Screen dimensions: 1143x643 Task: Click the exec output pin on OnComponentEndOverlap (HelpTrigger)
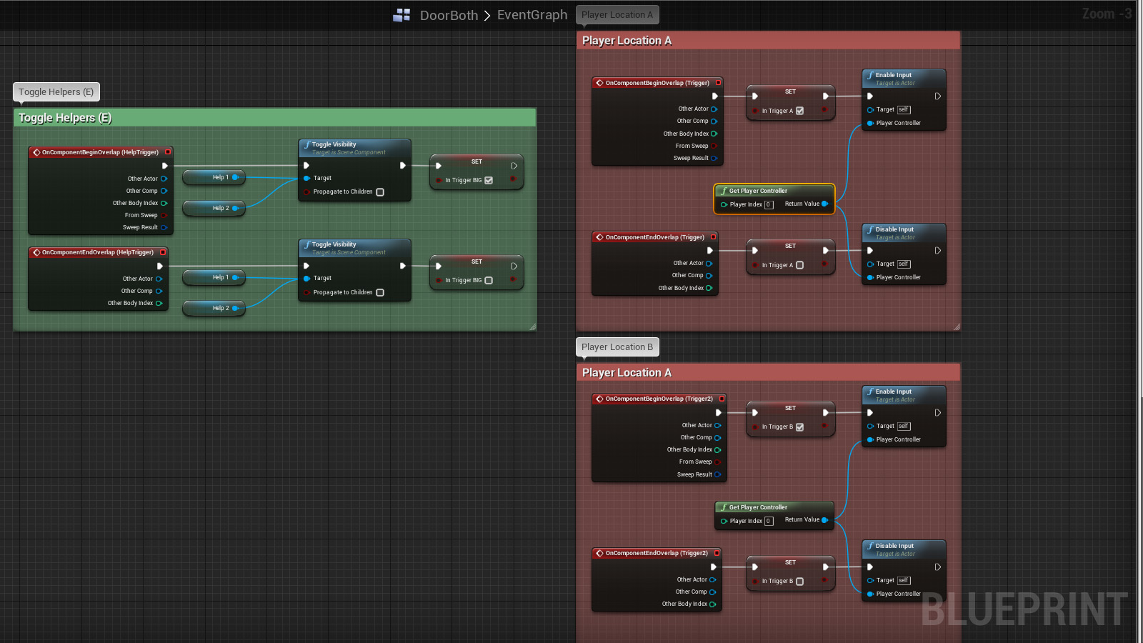pos(160,266)
